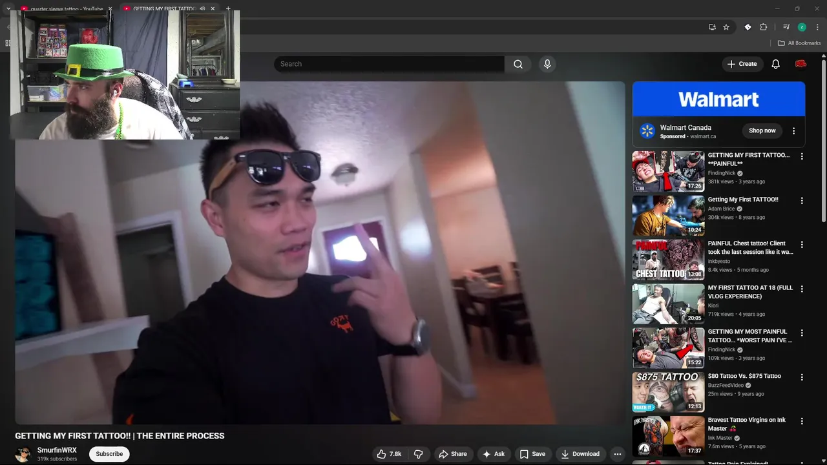This screenshot has height=465, width=827.
Task: Open Ask AI feature
Action: tap(493, 454)
